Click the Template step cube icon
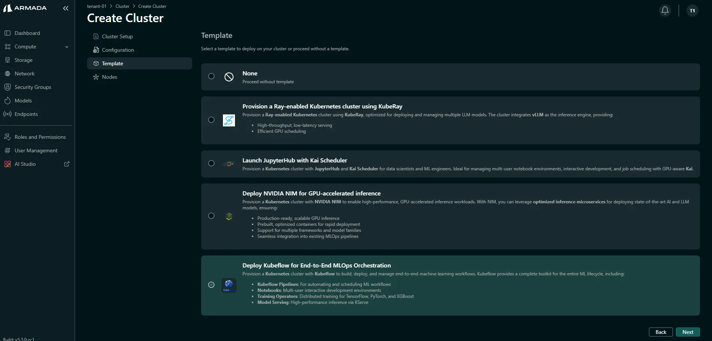Screen dimensions: 712x341 (x=96, y=63)
